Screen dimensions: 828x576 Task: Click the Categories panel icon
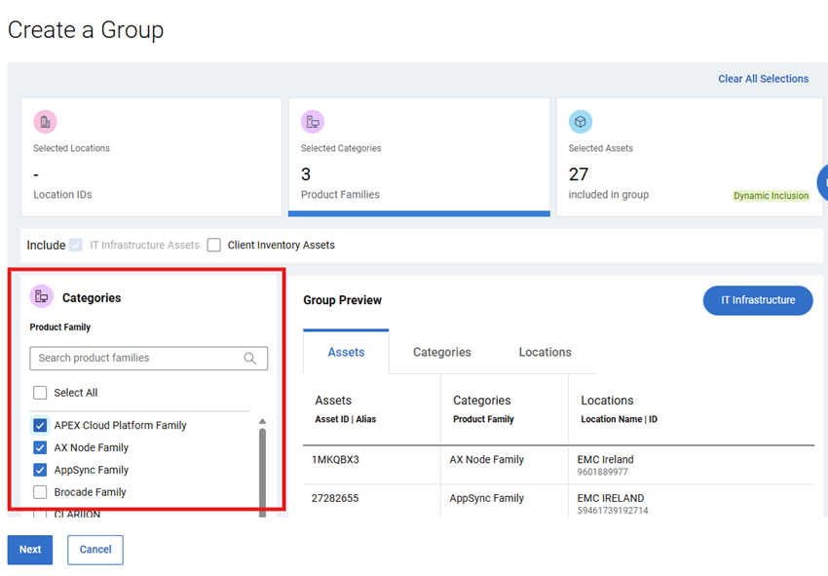[42, 296]
